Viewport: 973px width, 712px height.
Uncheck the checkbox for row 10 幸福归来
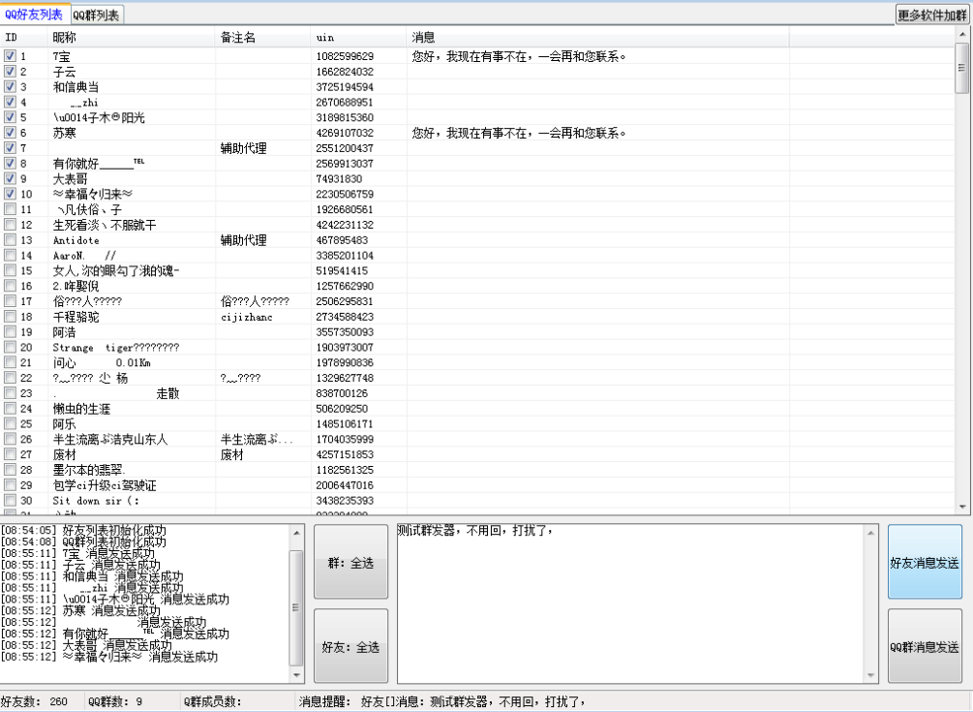tap(10, 194)
